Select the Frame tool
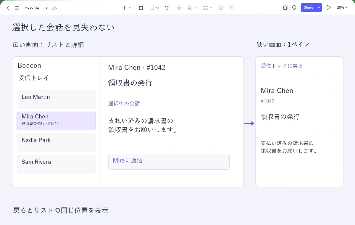355x225 pixels. (141, 8)
